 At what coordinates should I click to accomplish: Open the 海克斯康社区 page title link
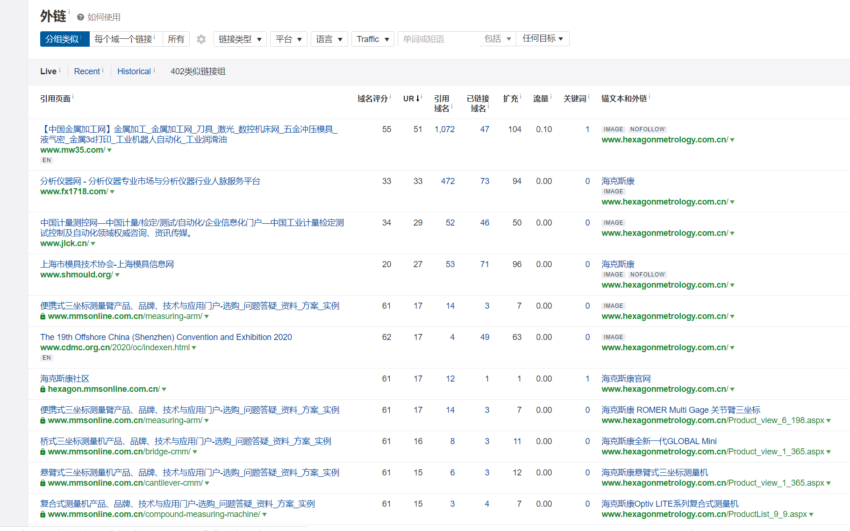tap(64, 379)
